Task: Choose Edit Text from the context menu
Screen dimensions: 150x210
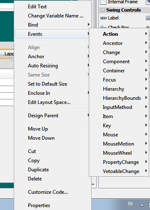Action: pyautogui.click(x=53, y=7)
